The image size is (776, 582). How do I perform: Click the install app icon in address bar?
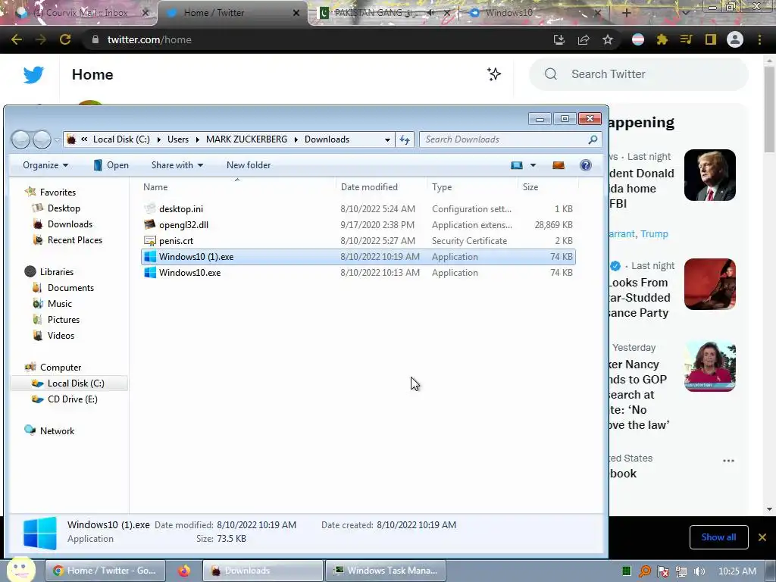[x=559, y=39]
